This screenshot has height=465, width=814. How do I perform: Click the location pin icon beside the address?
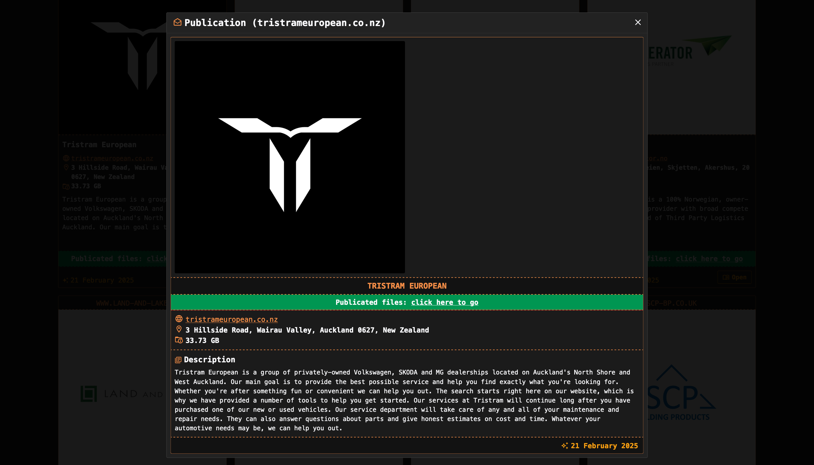[179, 329]
